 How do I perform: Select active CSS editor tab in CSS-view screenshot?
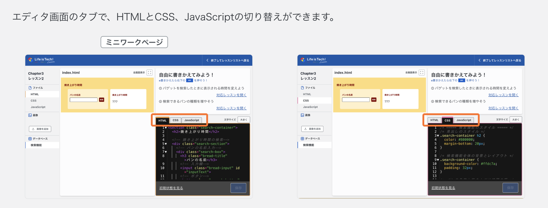pyautogui.click(x=447, y=120)
